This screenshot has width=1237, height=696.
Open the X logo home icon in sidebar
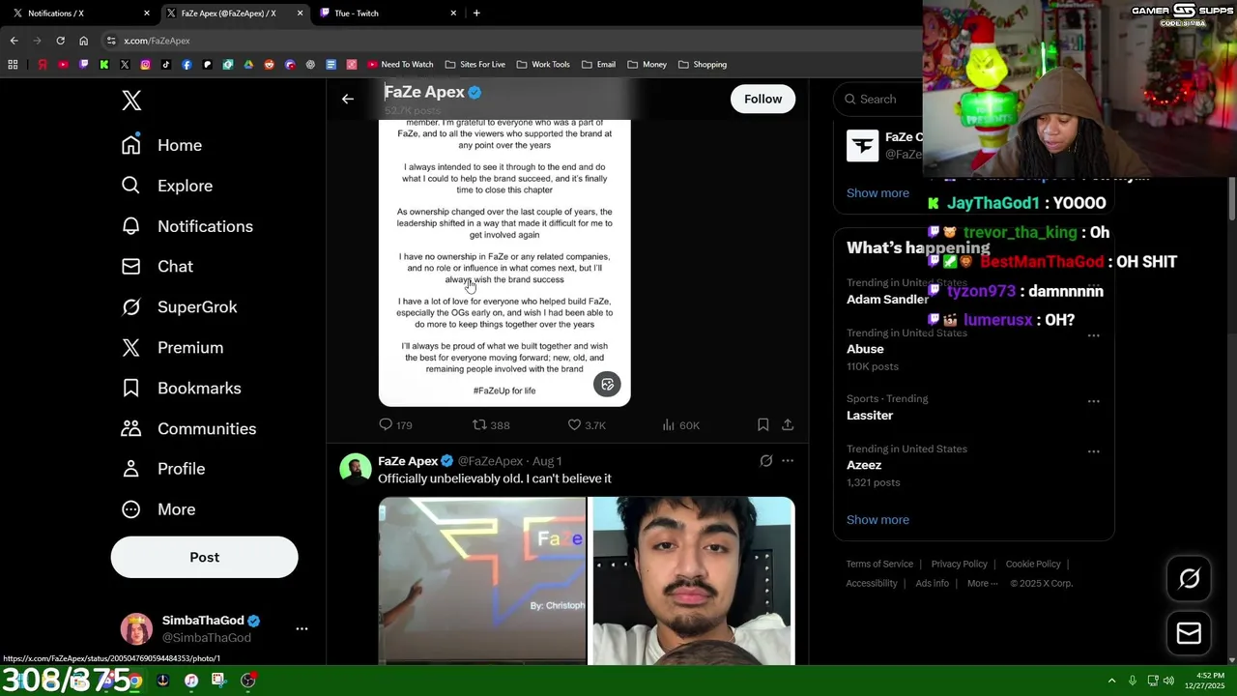pyautogui.click(x=131, y=101)
